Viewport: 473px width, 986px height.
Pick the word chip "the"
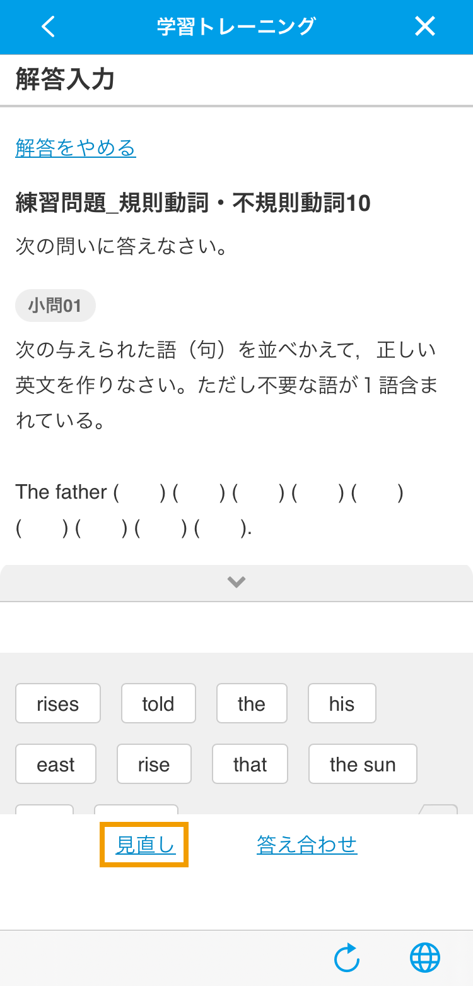252,703
